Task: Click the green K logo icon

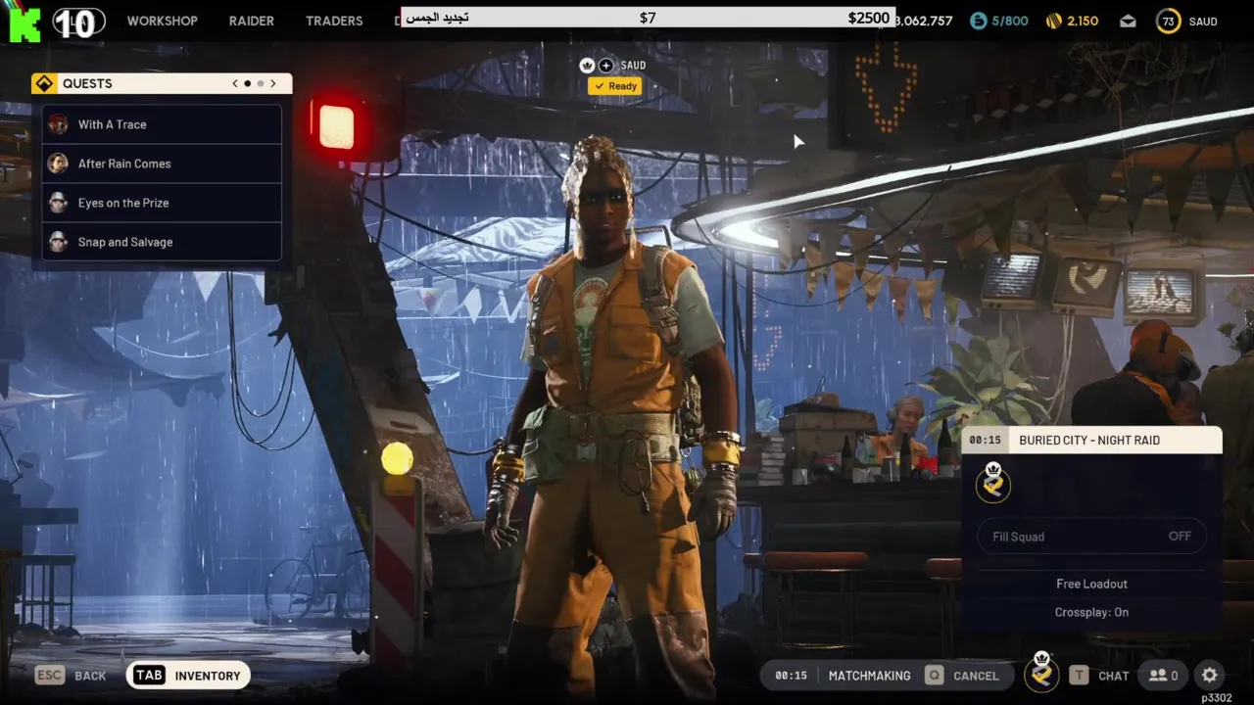Action: click(x=24, y=23)
